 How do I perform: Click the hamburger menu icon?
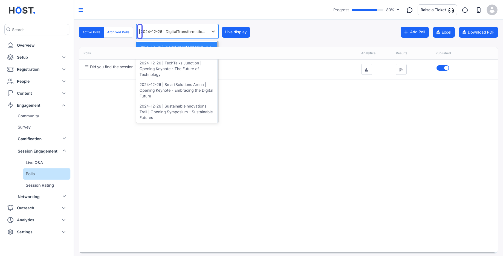click(x=81, y=10)
